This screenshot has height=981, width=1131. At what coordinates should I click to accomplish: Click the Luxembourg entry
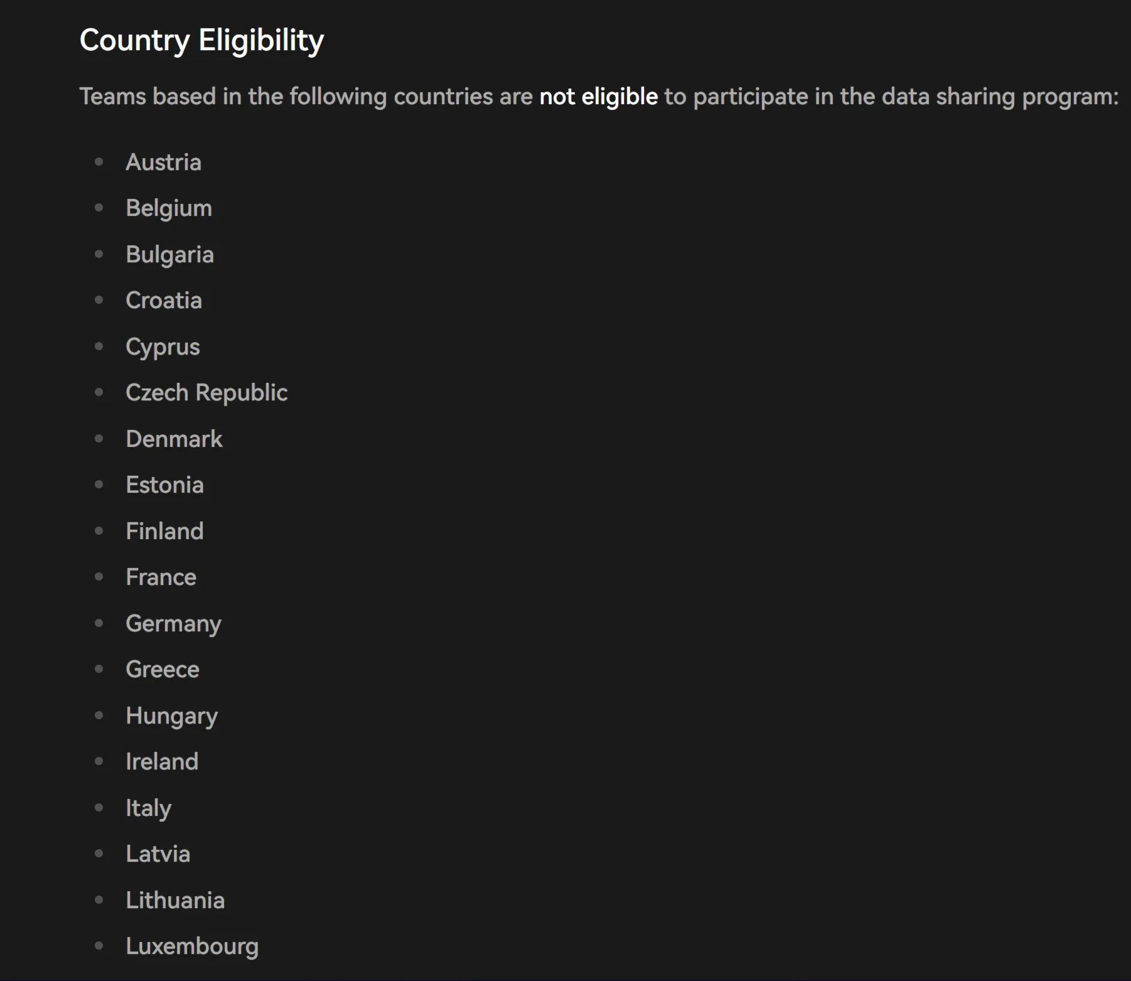point(192,947)
